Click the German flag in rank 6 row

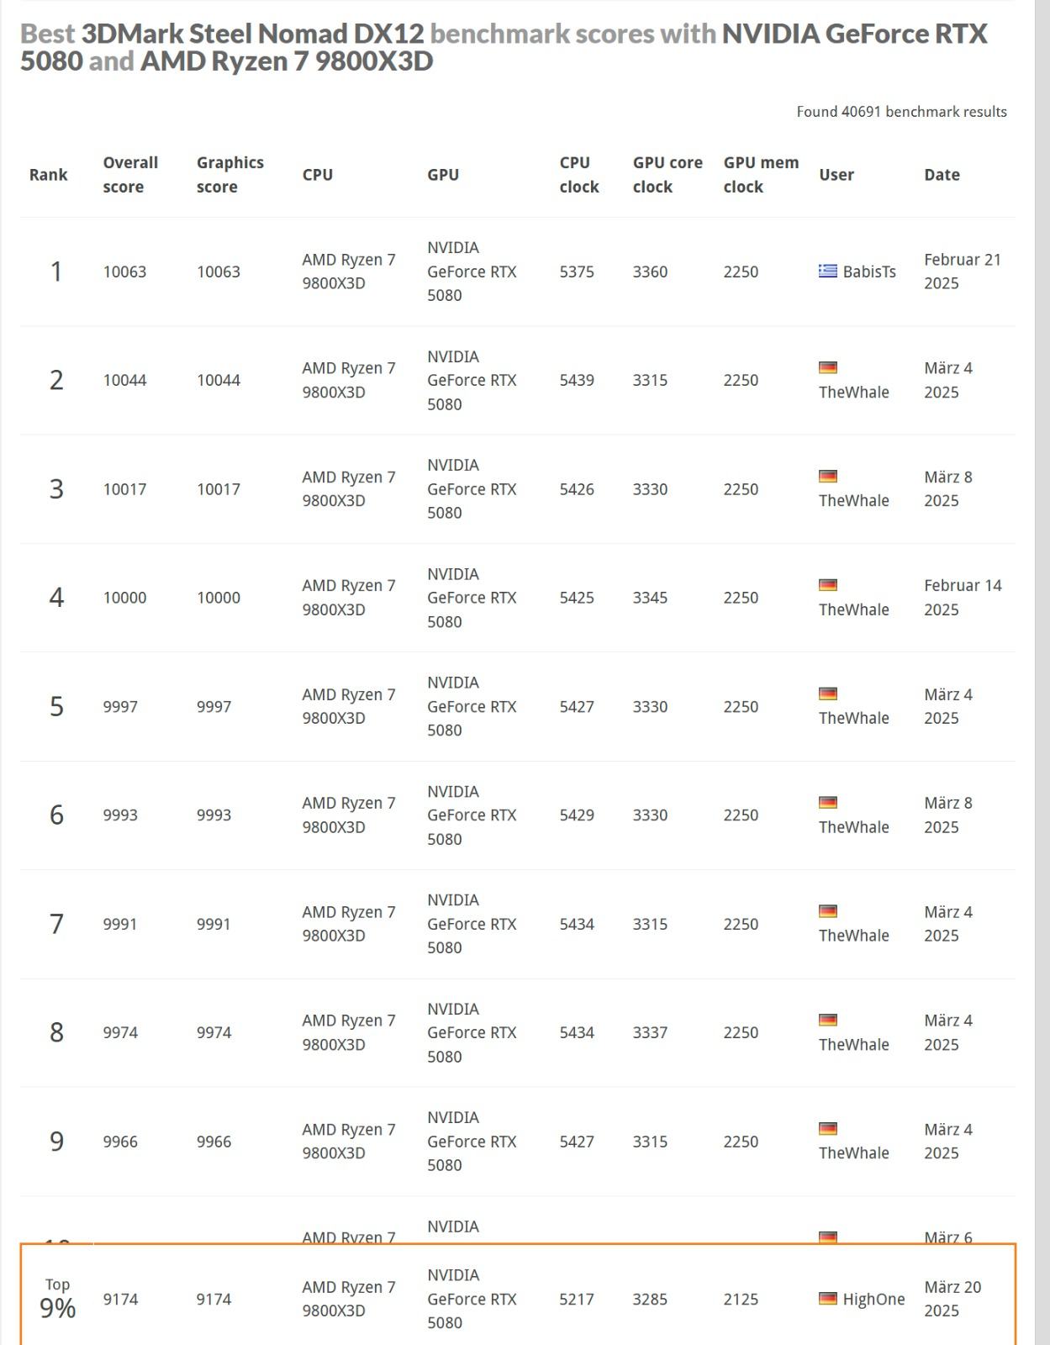(827, 803)
